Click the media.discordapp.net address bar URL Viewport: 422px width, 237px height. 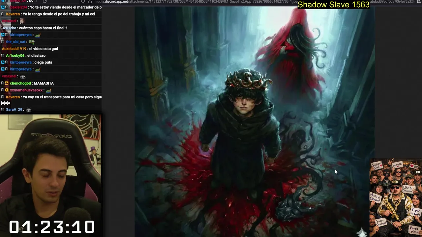[x=254, y=2]
